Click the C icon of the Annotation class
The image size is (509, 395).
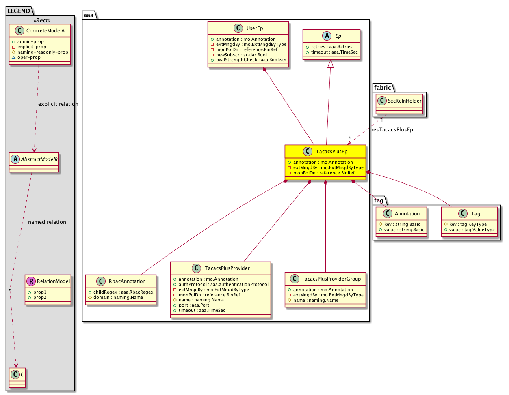coord(388,214)
